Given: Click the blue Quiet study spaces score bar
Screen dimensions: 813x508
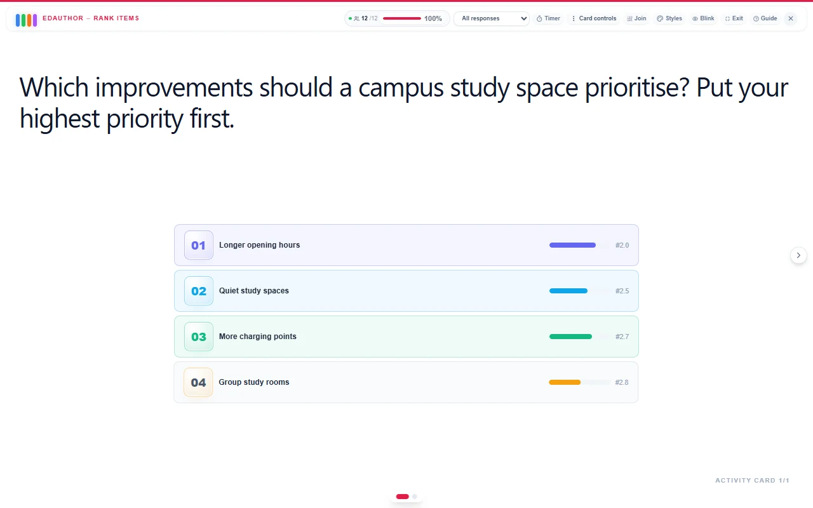Looking at the screenshot, I should tap(568, 291).
